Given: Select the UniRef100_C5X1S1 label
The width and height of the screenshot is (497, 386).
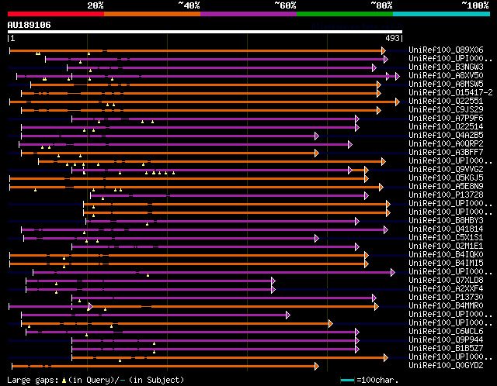Looking at the screenshot, I should click(446, 237).
